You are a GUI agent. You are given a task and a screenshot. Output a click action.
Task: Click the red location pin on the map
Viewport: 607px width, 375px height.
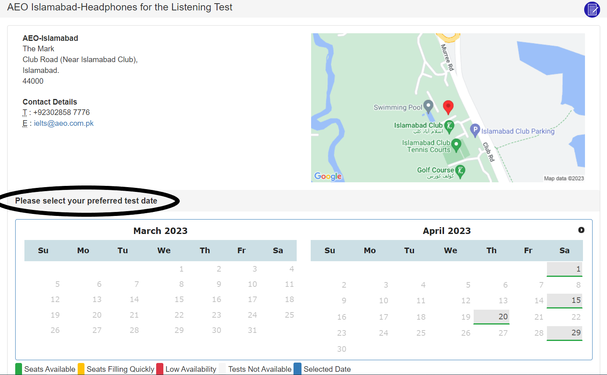pos(448,107)
